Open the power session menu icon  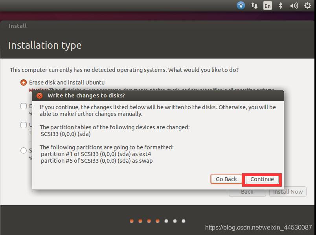pyautogui.click(x=307, y=6)
